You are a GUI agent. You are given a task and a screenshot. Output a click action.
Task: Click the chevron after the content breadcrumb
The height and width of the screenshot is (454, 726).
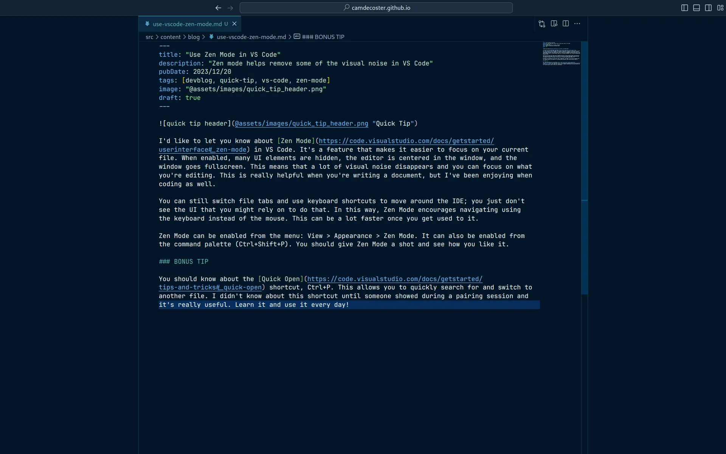click(185, 37)
